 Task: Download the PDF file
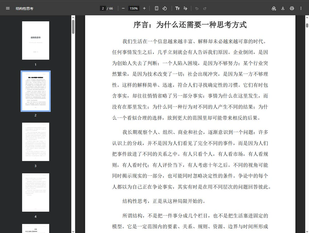[x=283, y=8]
